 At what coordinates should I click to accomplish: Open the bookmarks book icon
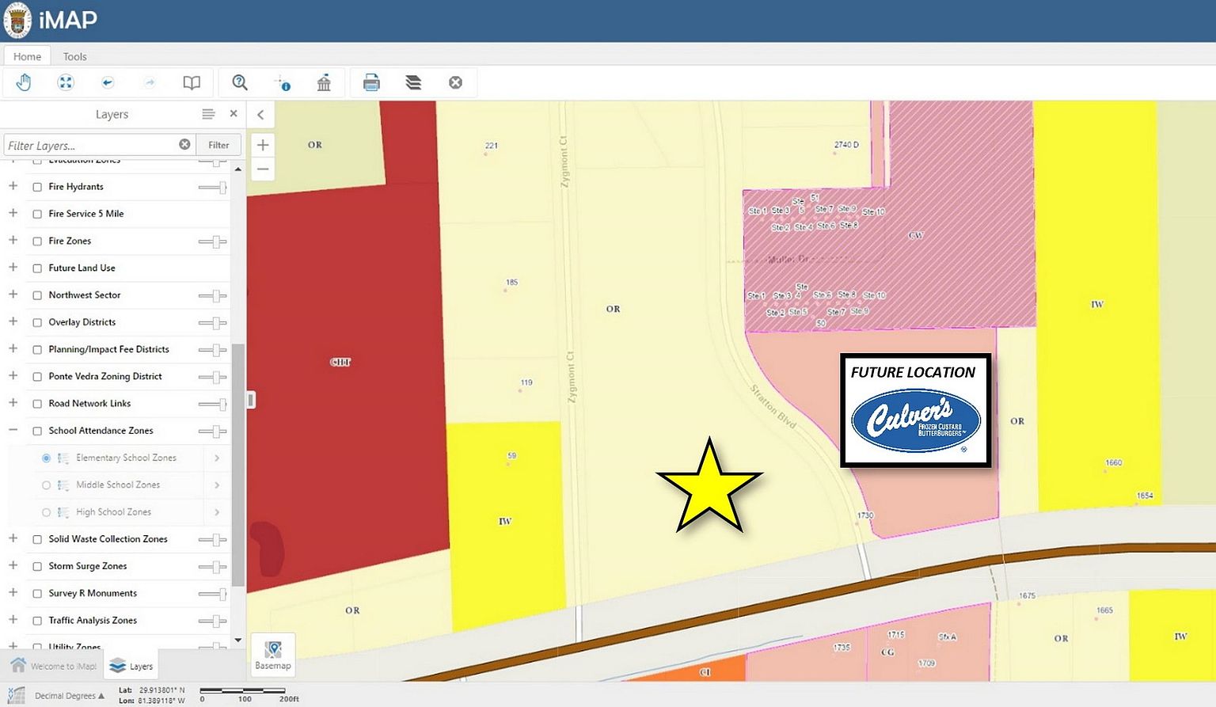coord(192,82)
